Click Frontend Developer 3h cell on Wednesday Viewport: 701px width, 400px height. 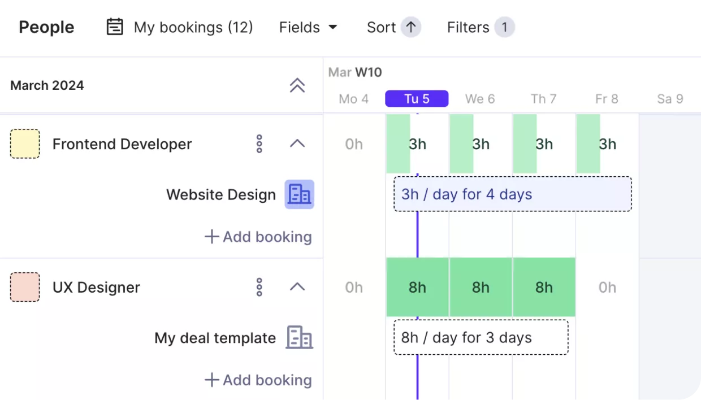[x=481, y=144]
